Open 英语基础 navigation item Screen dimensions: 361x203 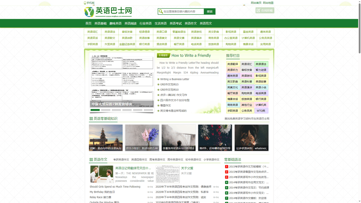tap(101, 23)
